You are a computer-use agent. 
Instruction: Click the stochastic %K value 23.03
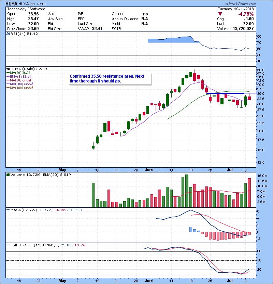[66, 245]
